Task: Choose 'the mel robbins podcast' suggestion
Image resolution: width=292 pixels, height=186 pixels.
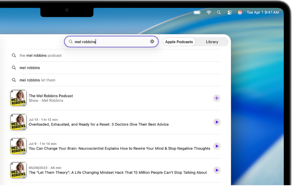Action: coord(41,55)
